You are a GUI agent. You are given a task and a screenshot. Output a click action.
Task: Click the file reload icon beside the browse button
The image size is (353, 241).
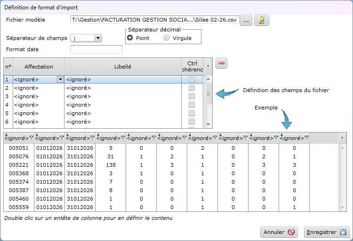(x=261, y=20)
